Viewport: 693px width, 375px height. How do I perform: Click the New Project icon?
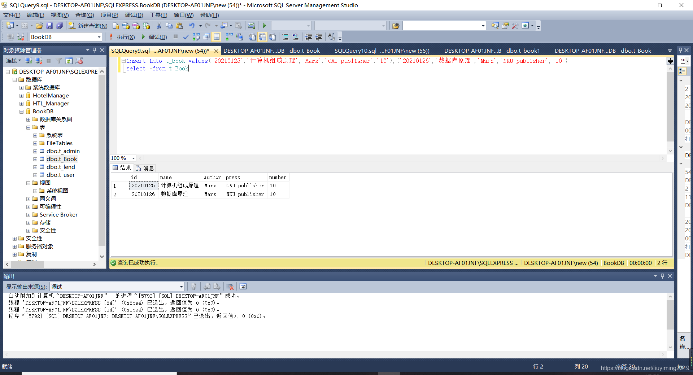pos(10,26)
